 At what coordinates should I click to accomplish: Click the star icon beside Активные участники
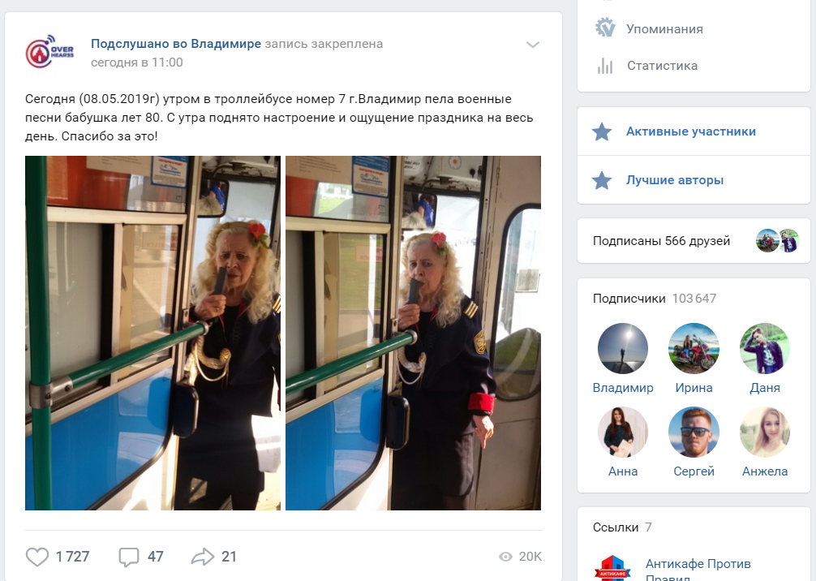602,131
